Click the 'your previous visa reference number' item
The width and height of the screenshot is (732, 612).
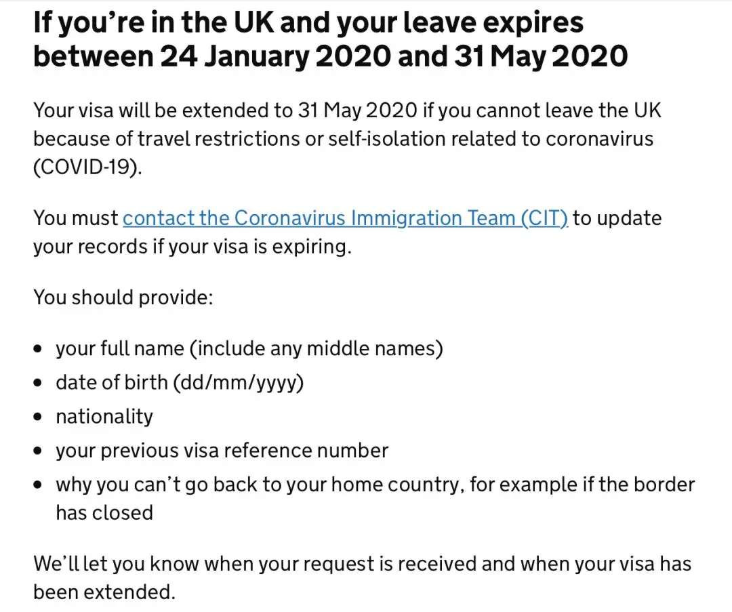(x=222, y=450)
